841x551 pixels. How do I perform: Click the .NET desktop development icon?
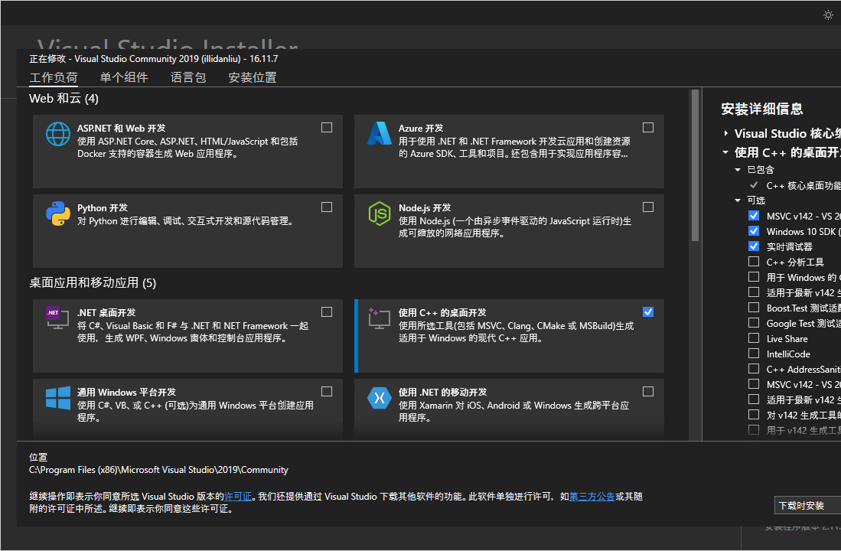tap(57, 318)
